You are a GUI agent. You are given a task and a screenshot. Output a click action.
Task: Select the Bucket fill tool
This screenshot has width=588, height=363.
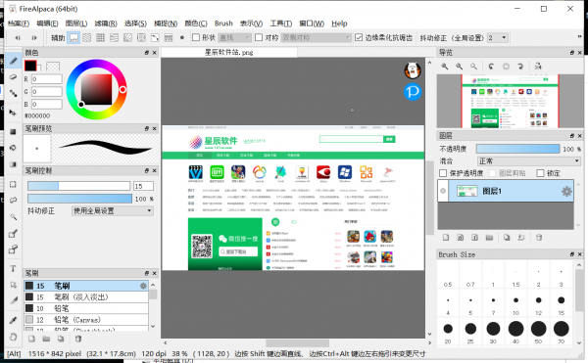point(13,148)
